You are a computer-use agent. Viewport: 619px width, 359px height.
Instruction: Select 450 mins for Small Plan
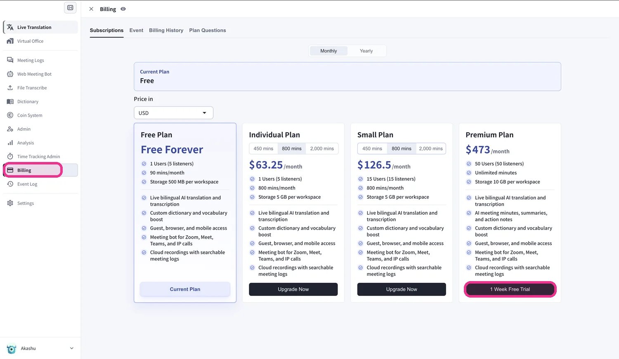[x=372, y=149]
